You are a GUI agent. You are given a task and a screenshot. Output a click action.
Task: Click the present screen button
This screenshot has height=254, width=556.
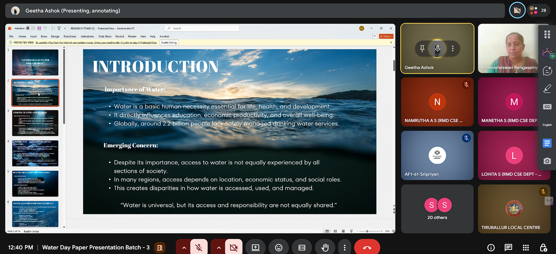point(255,247)
